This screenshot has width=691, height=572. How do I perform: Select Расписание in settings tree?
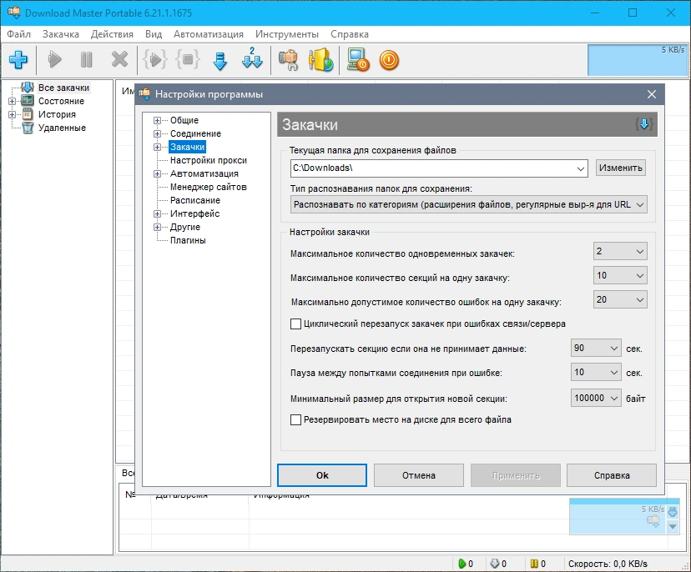195,200
